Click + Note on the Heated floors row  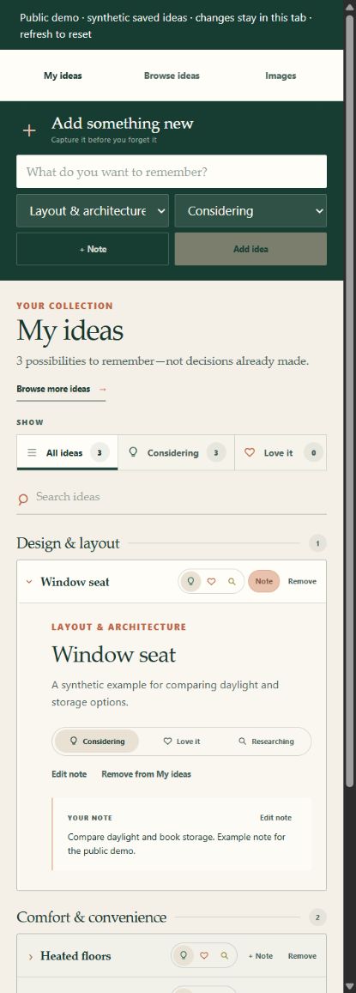tap(260, 956)
